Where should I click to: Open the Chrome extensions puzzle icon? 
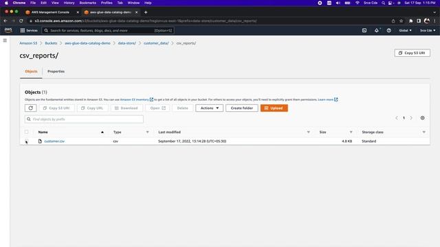(411, 21)
